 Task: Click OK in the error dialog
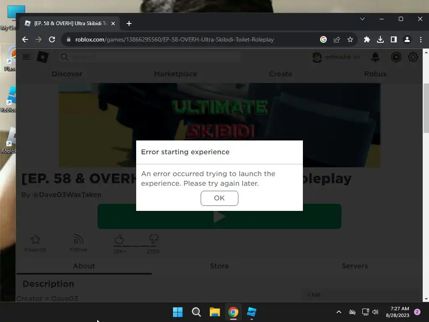(x=219, y=198)
